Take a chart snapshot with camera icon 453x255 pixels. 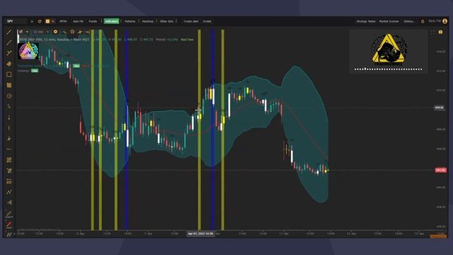click(440, 32)
